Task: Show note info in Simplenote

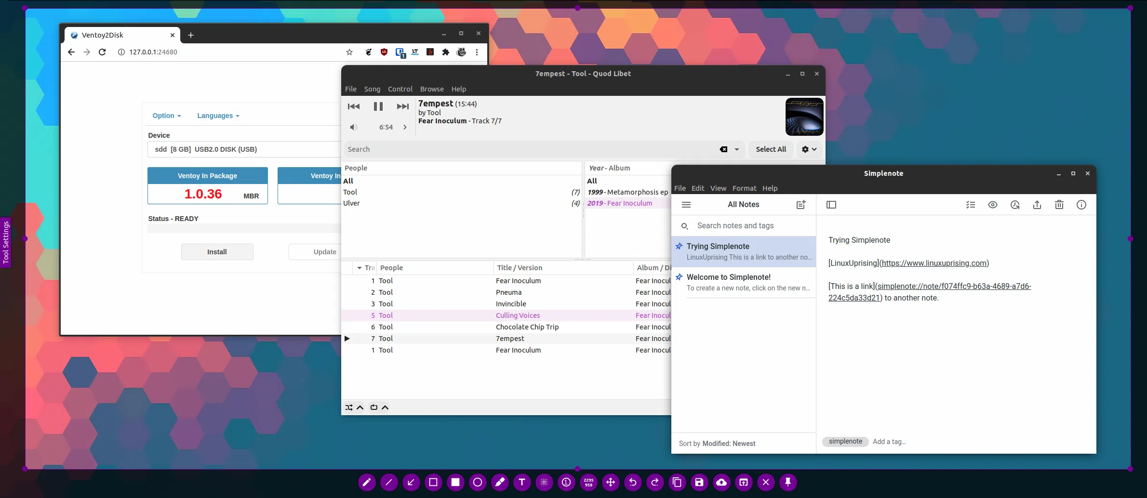Action: pos(1081,205)
